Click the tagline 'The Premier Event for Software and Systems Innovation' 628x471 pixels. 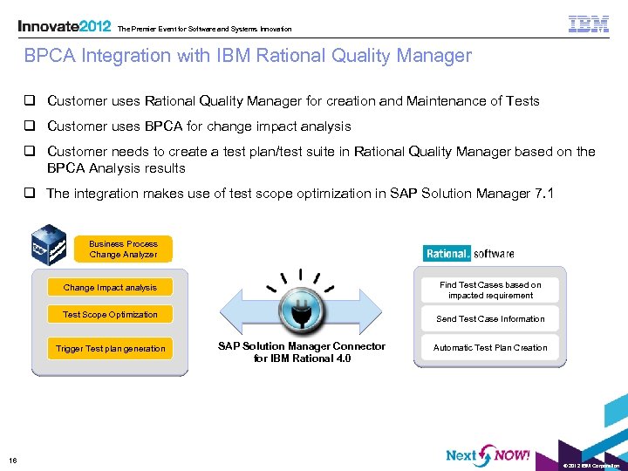click(205, 29)
